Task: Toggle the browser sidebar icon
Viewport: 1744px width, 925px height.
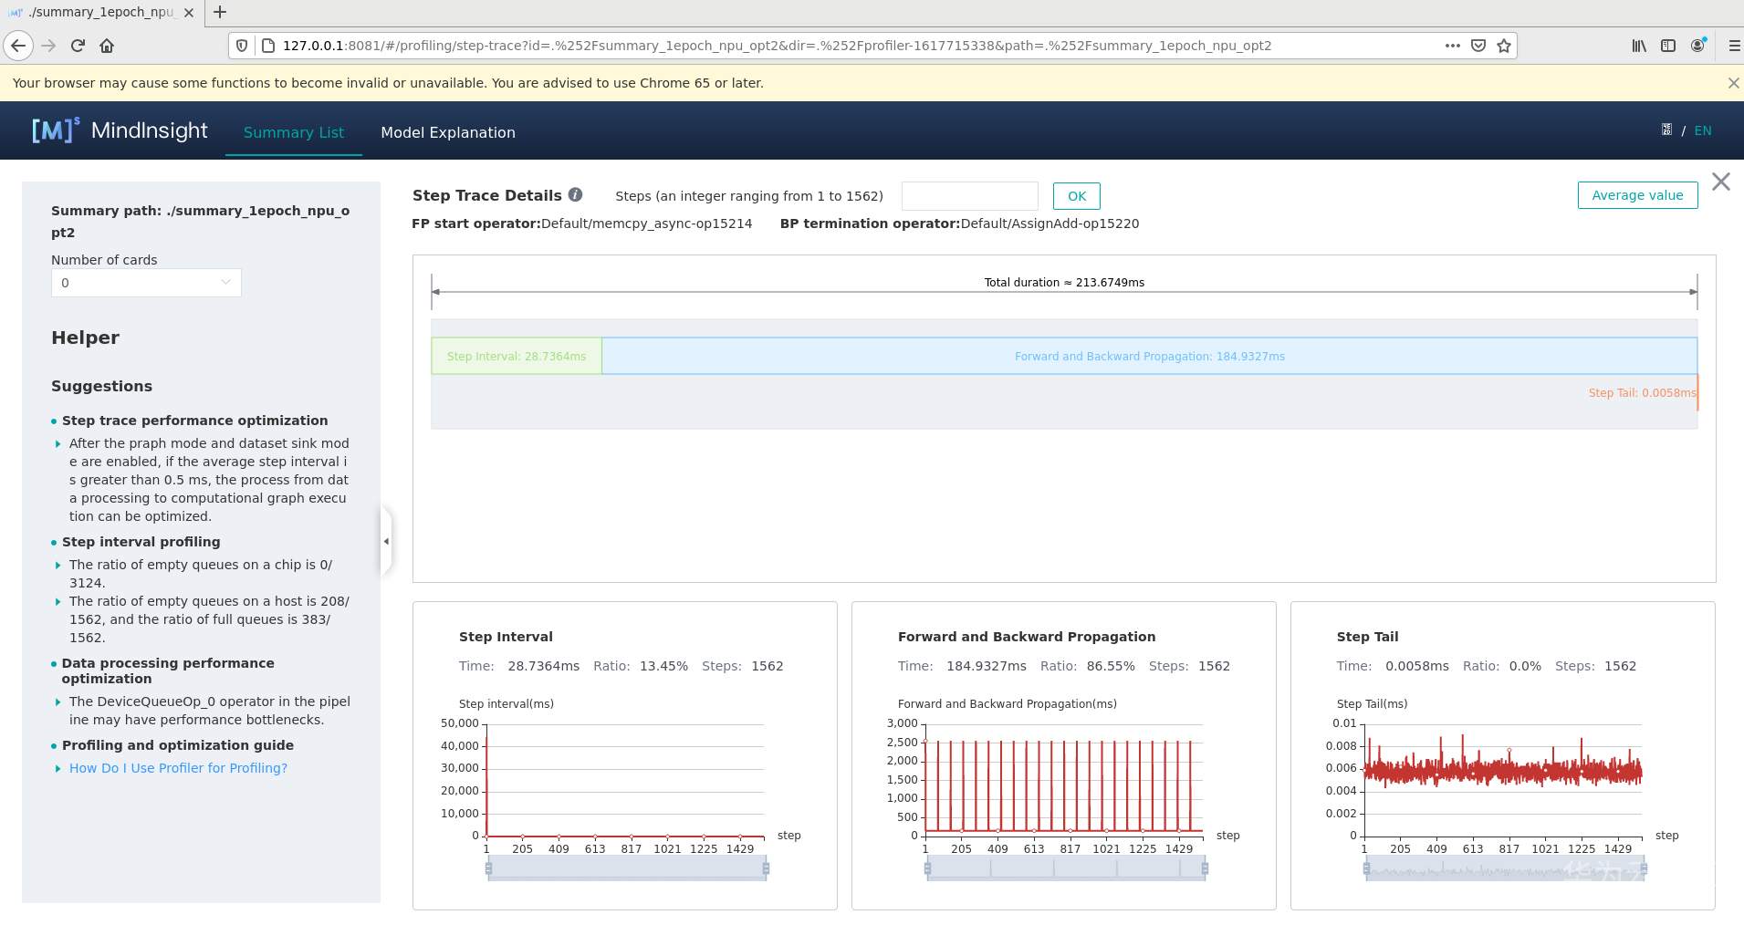Action: tap(1669, 46)
